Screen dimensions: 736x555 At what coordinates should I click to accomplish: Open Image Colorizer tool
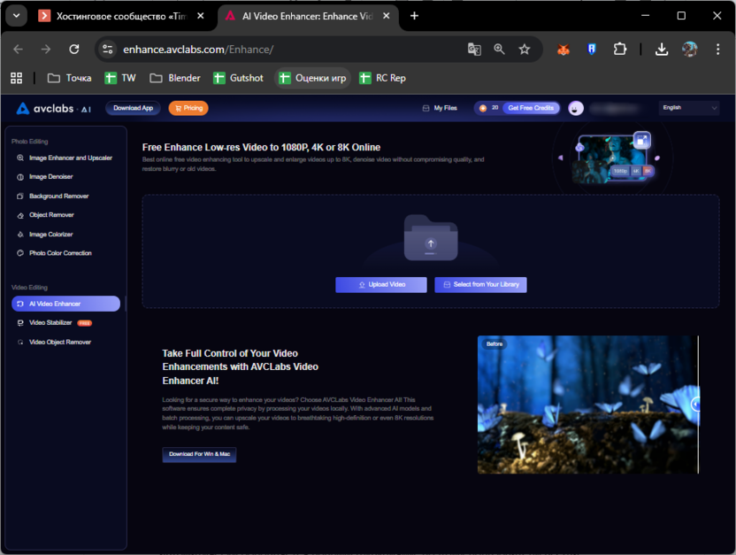50,235
